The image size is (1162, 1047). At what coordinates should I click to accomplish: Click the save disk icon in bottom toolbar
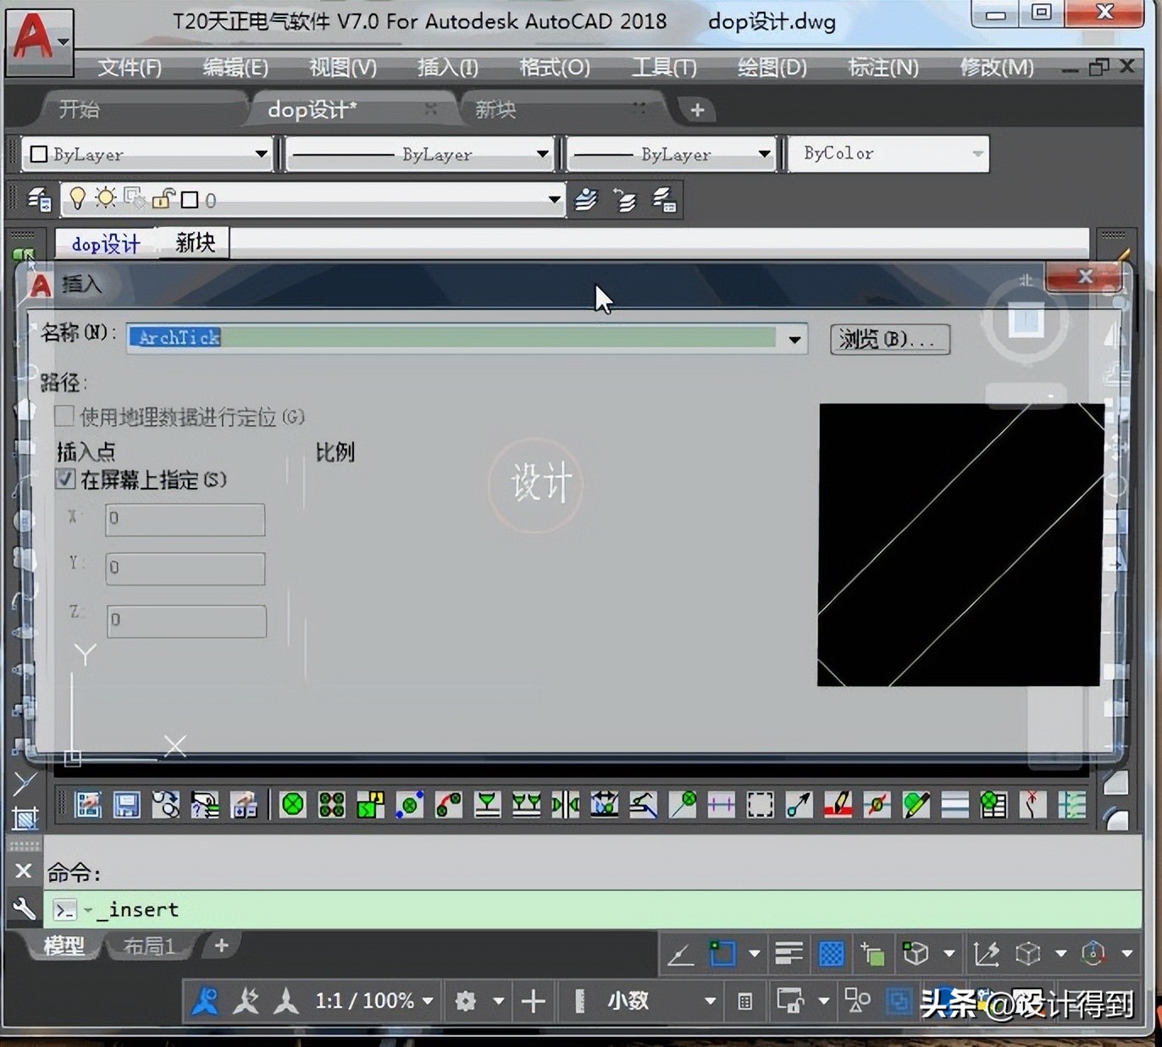127,804
